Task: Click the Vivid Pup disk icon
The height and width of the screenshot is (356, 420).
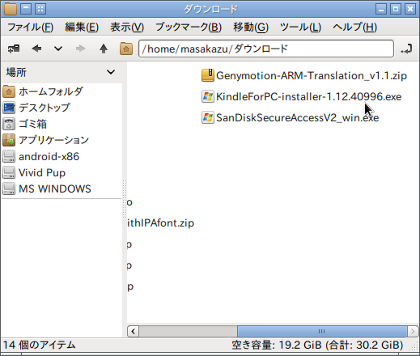Action: coord(9,172)
